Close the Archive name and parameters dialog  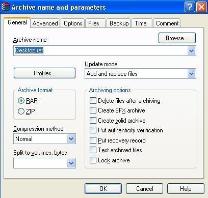(x=201, y=7)
